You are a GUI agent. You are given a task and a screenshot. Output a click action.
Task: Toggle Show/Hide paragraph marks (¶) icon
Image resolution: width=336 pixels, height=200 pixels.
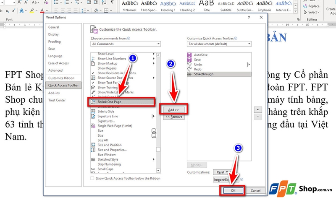[x=112, y=2]
